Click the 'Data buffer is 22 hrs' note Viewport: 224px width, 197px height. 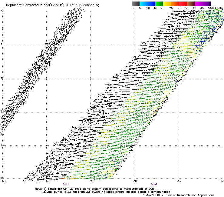tap(107, 192)
